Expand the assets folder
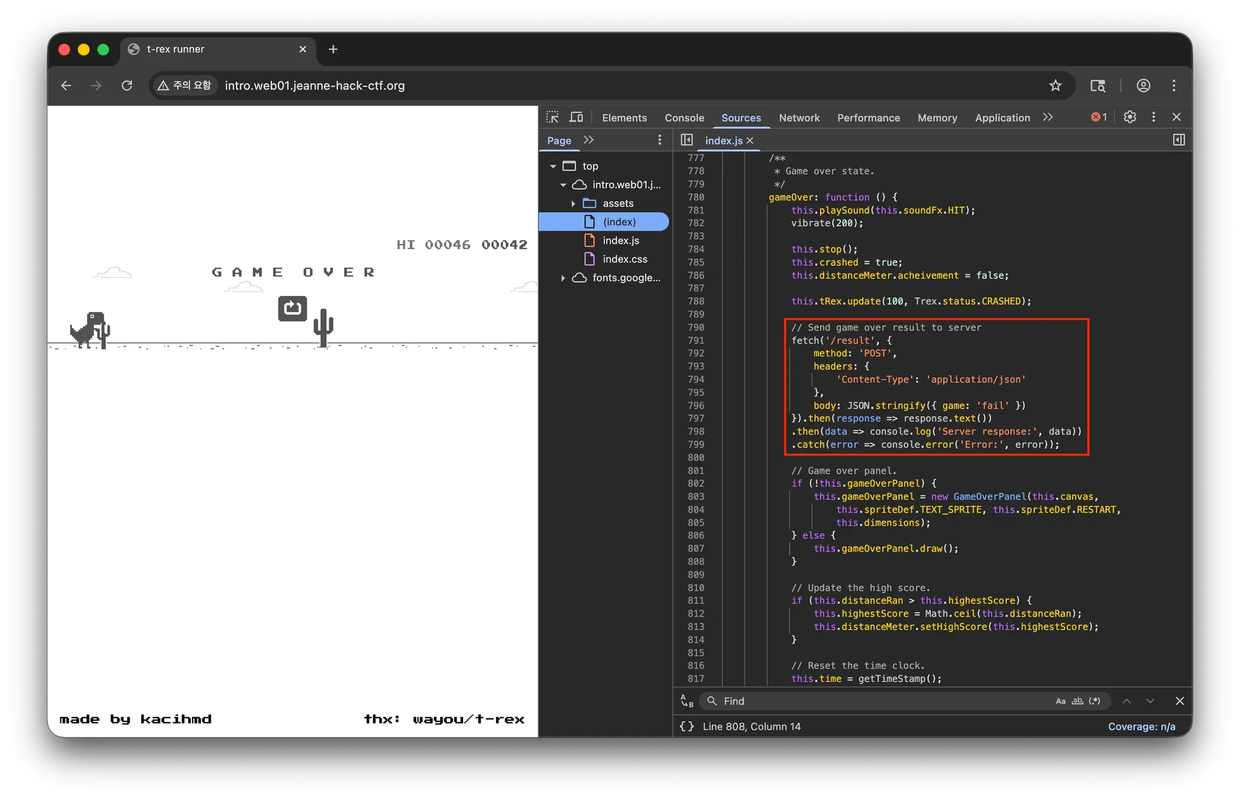This screenshot has width=1240, height=800. coord(573,203)
